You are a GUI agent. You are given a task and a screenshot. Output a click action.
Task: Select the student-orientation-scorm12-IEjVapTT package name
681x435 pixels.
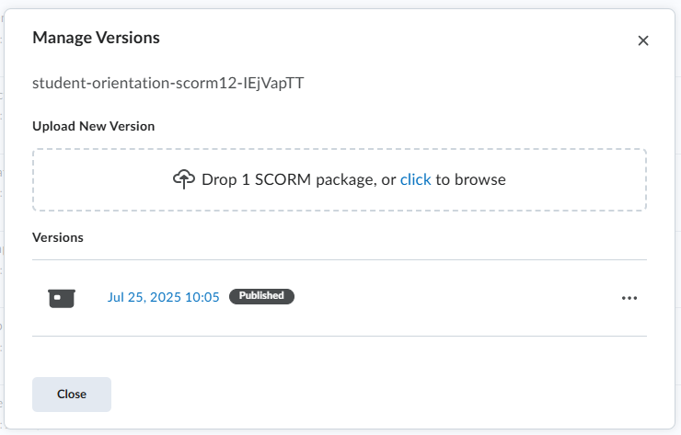coord(168,83)
